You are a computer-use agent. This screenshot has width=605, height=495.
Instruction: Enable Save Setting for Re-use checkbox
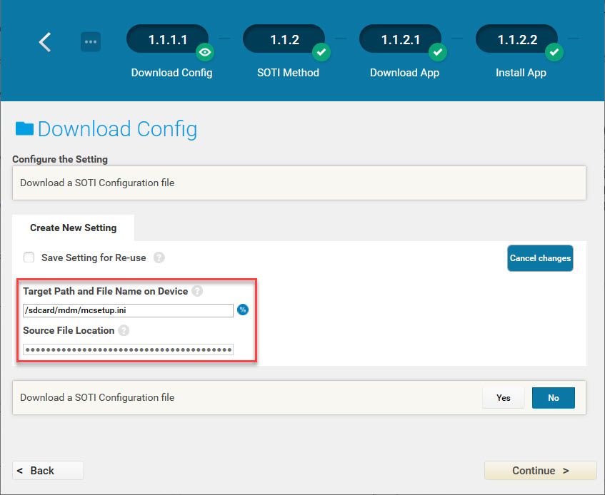tap(29, 257)
